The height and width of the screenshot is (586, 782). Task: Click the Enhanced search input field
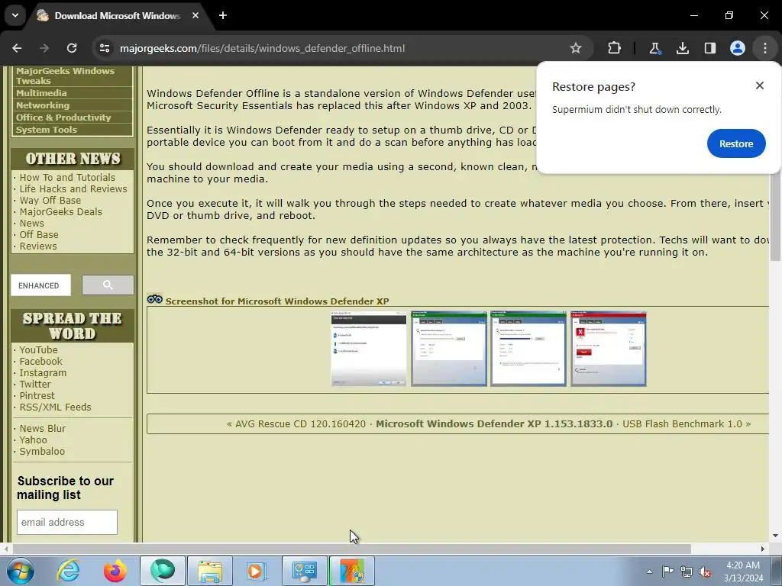[41, 285]
